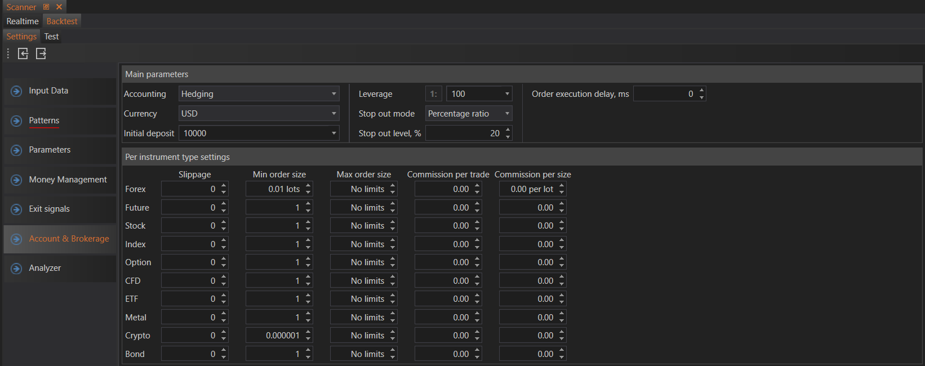Screen dimensions: 925x366
Task: Switch to the Realtime tab
Action: pyautogui.click(x=23, y=21)
